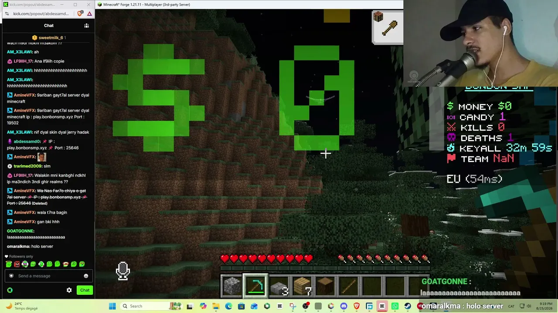Click the Followers only label
The image size is (558, 313).
21,256
